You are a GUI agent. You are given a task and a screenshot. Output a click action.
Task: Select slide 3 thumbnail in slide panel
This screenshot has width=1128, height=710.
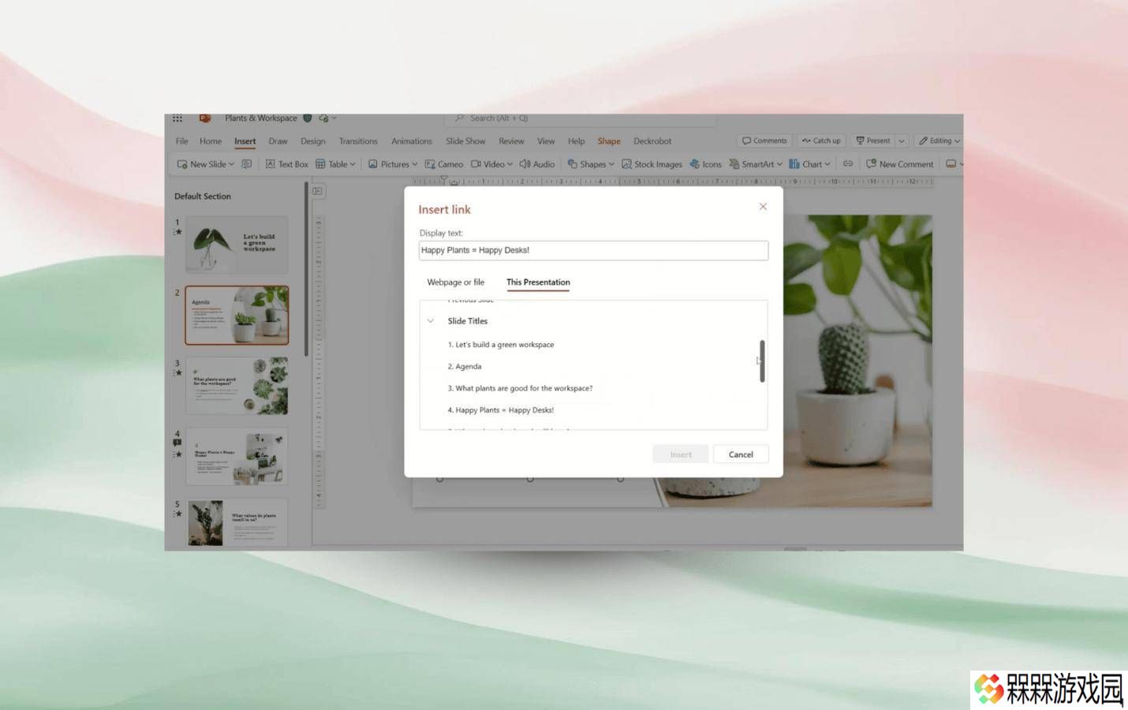237,386
